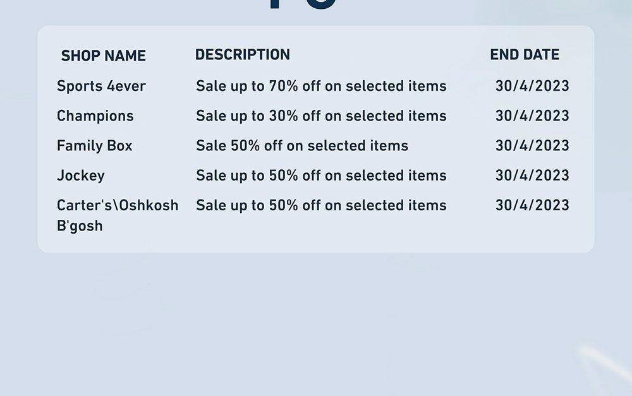
Task: Click Family Box's 50% off description
Action: pos(302,145)
